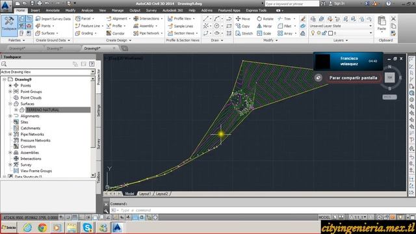The height and width of the screenshot is (234, 416).
Task: Switch to the Layout1 tab
Action: coord(145,194)
